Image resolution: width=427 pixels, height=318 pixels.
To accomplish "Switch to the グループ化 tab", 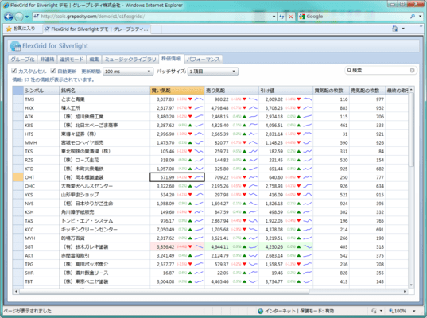I will (x=22, y=60).
